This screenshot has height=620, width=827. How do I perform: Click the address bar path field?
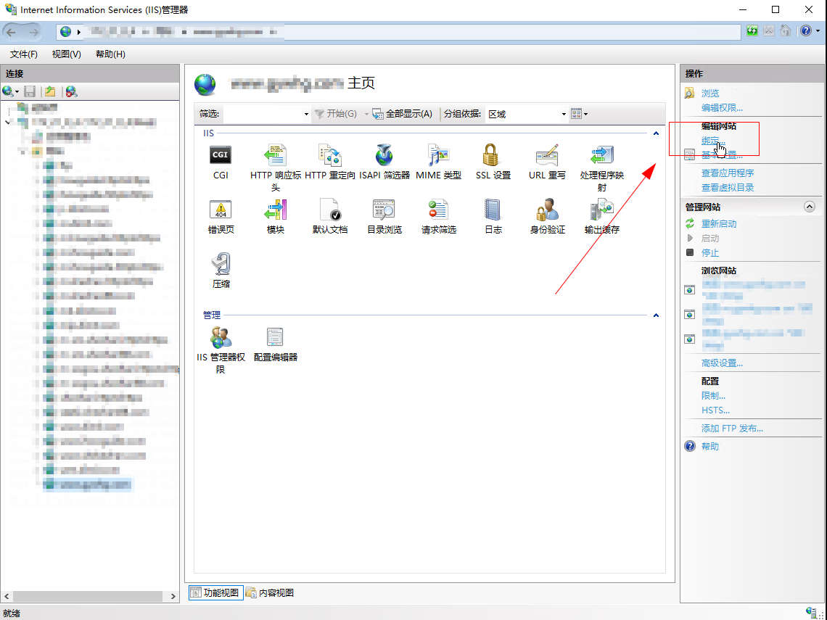[x=398, y=32]
